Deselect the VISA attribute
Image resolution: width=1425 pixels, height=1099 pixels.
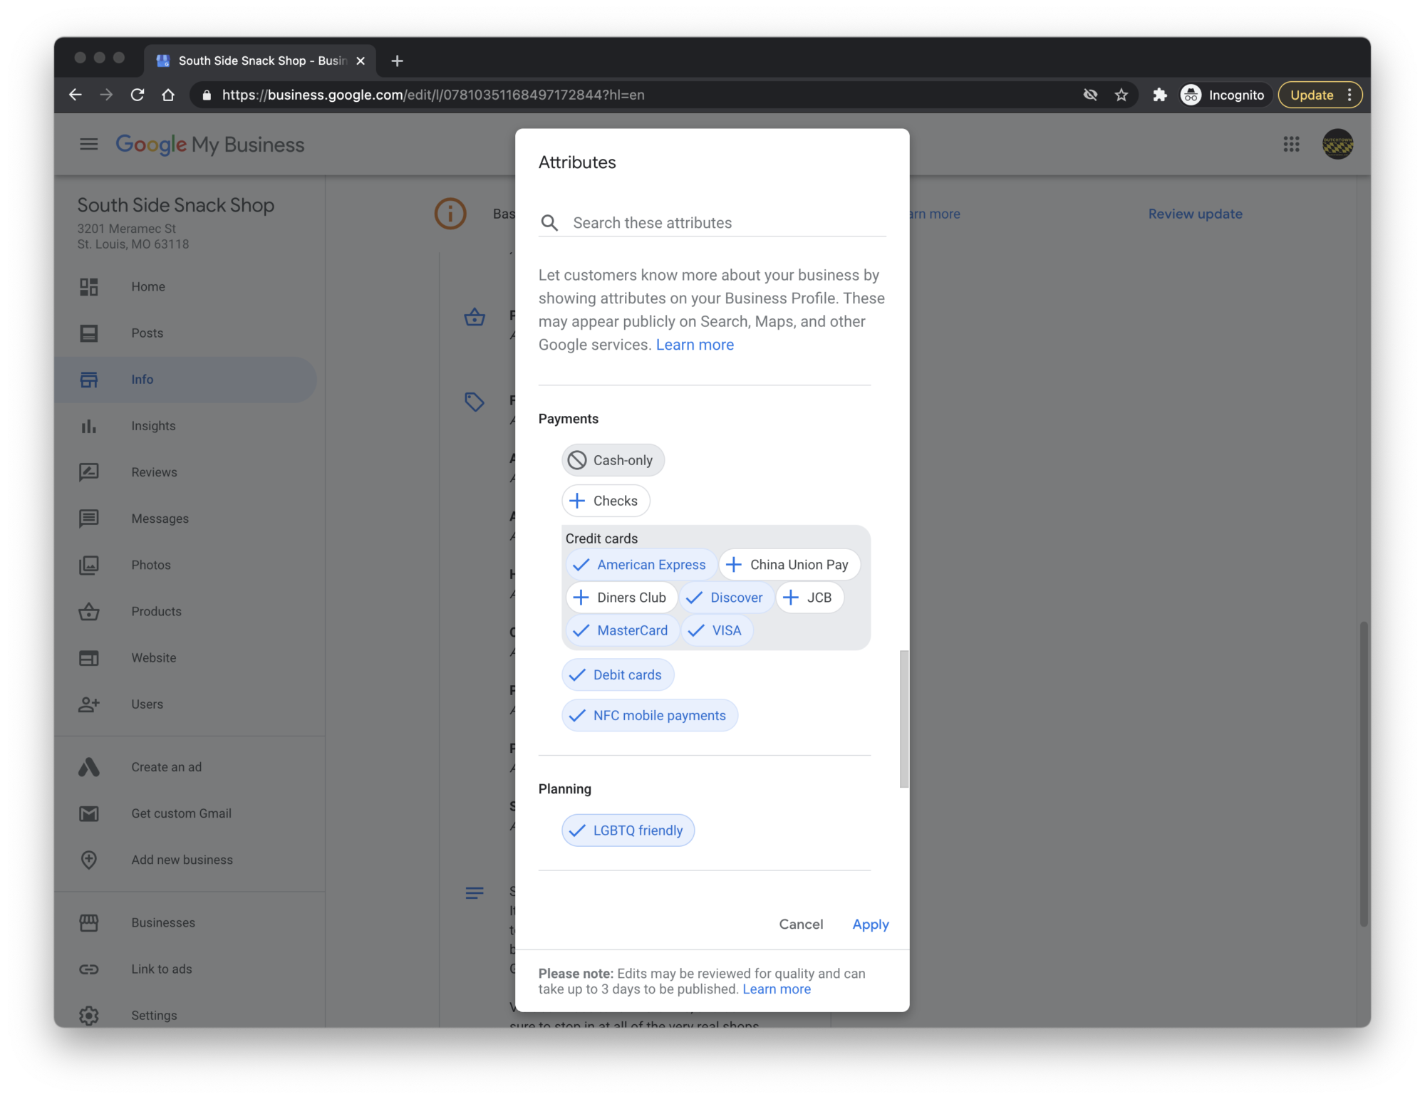click(717, 630)
